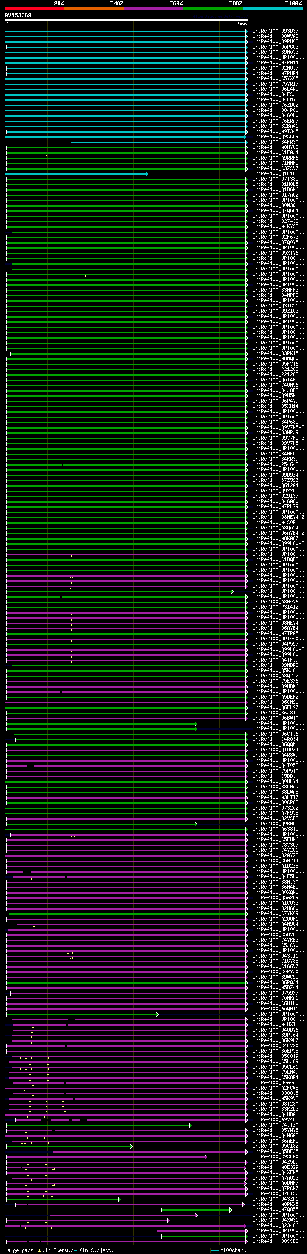Image resolution: width=307 pixels, height=1254 pixels.
Task: Click hit label UniRef100_Q9NDR5
Action: tap(275, 665)
